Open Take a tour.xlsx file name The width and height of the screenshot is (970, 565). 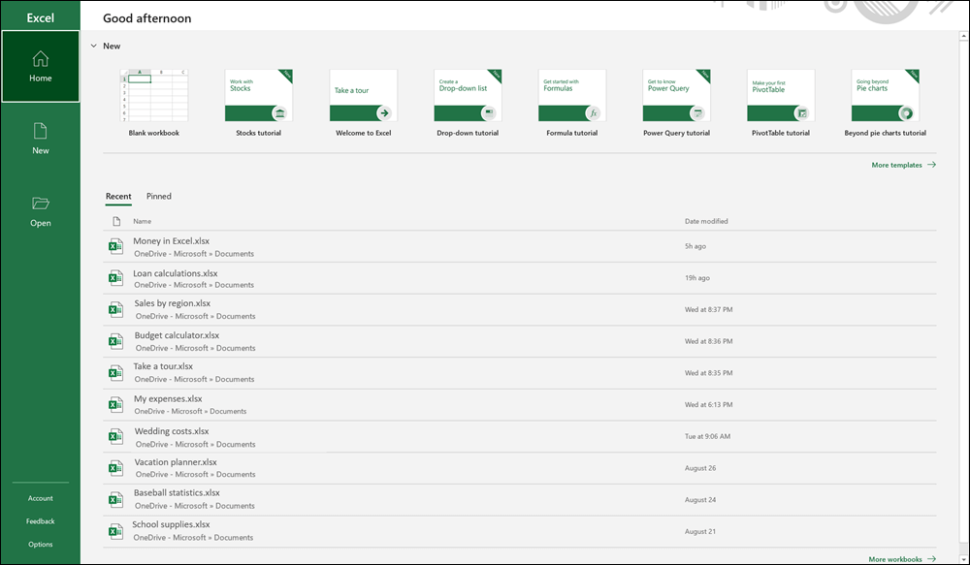163,366
